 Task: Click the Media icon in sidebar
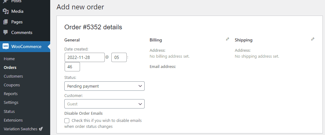(6, 11)
